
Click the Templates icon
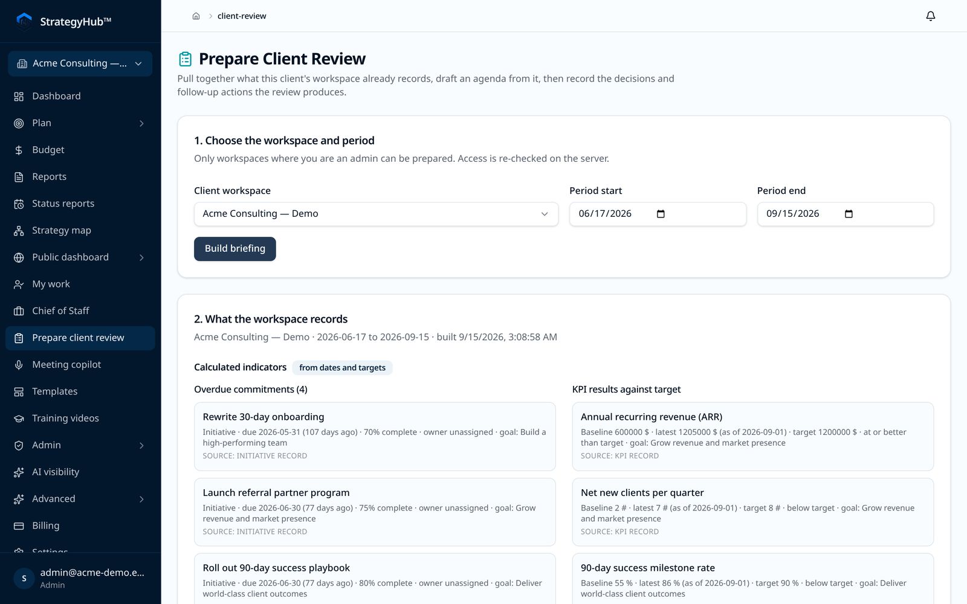click(x=19, y=391)
